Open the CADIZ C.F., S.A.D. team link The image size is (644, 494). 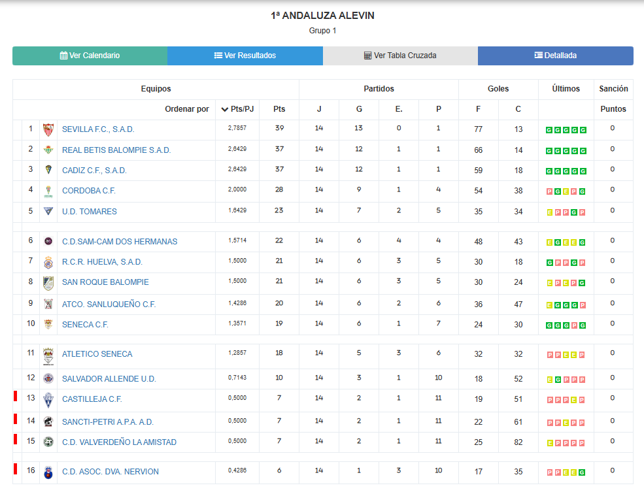[94, 171]
